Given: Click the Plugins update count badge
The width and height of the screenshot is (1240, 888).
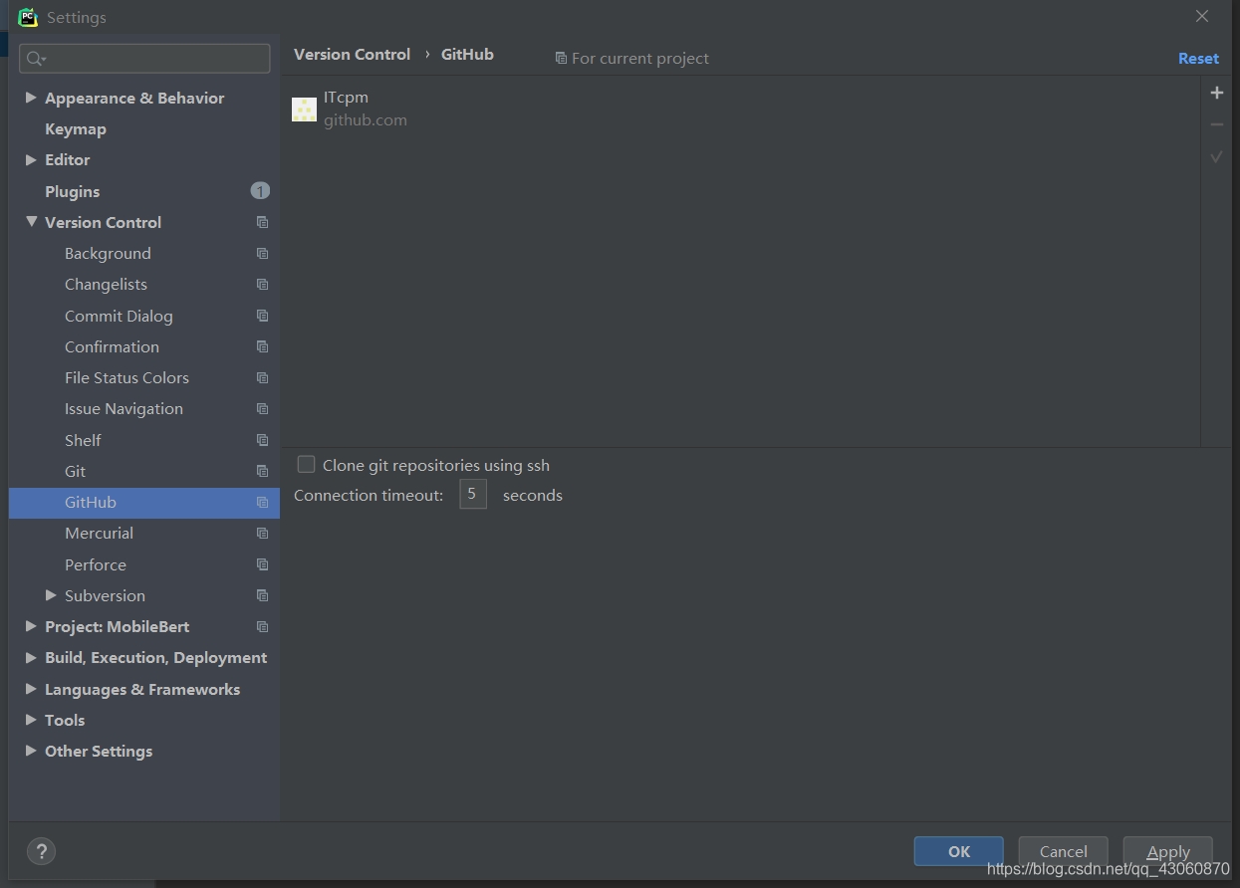Looking at the screenshot, I should pos(260,191).
